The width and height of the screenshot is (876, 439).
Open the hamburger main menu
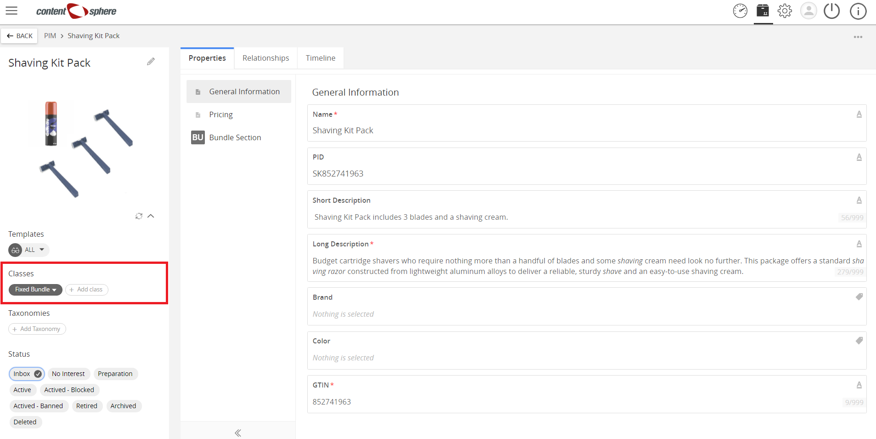[x=11, y=11]
